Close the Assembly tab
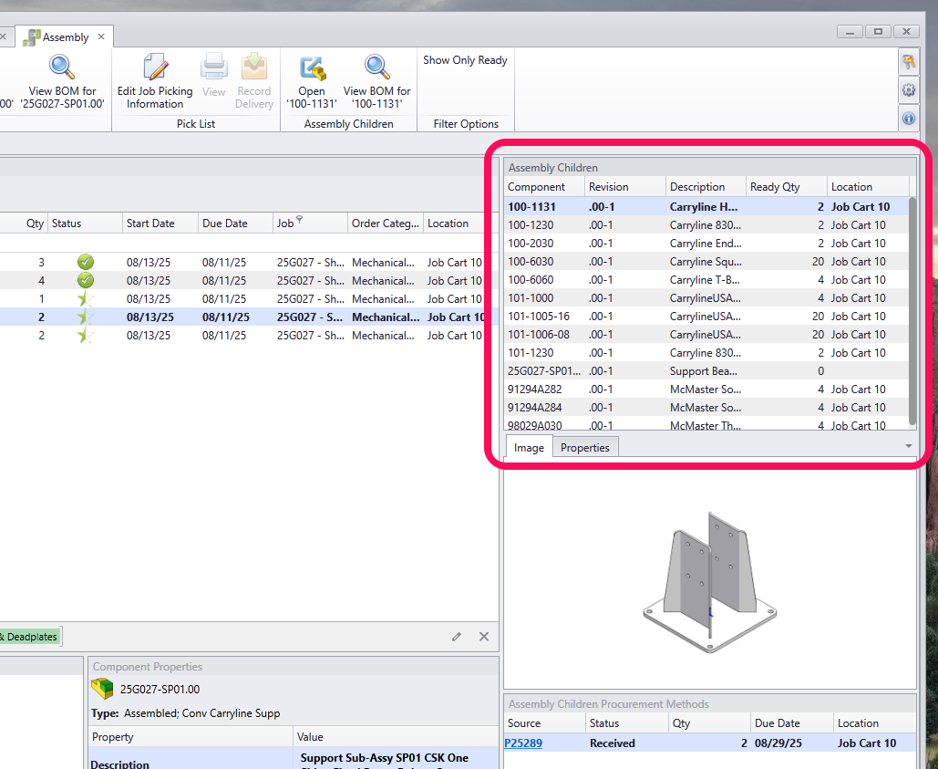The height and width of the screenshot is (769, 938). coord(102,37)
